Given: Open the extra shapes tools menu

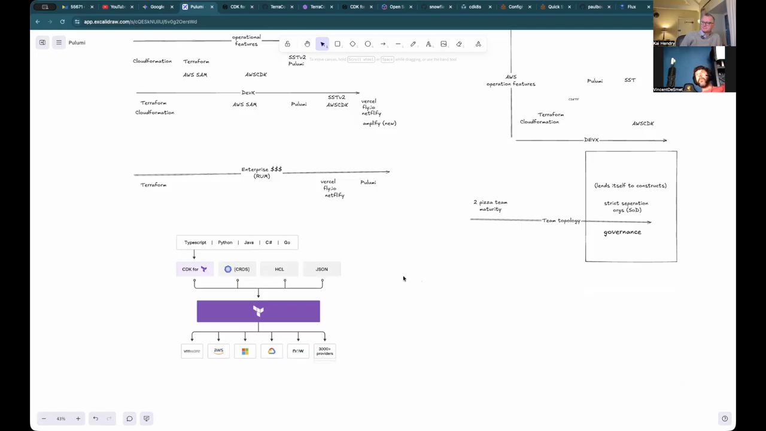Looking at the screenshot, I should click(478, 44).
